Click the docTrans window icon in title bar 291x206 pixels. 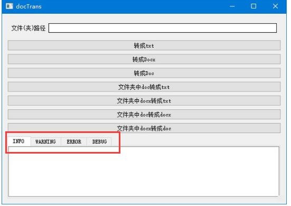pos(10,6)
